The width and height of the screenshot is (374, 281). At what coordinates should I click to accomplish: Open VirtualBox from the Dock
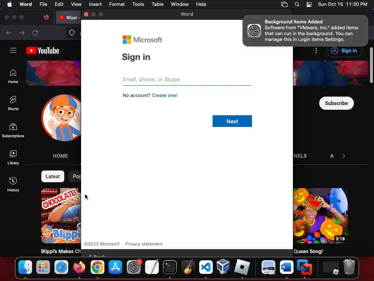pyautogui.click(x=224, y=267)
